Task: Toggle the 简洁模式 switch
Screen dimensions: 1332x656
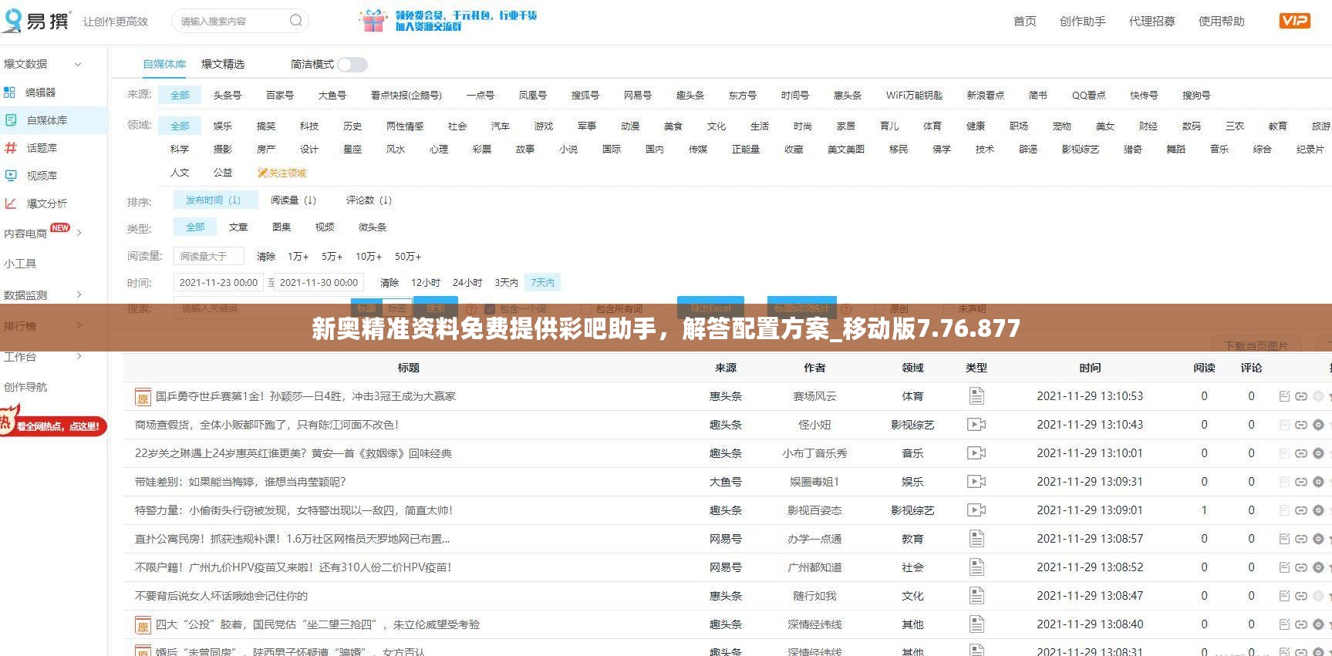Action: tap(352, 65)
